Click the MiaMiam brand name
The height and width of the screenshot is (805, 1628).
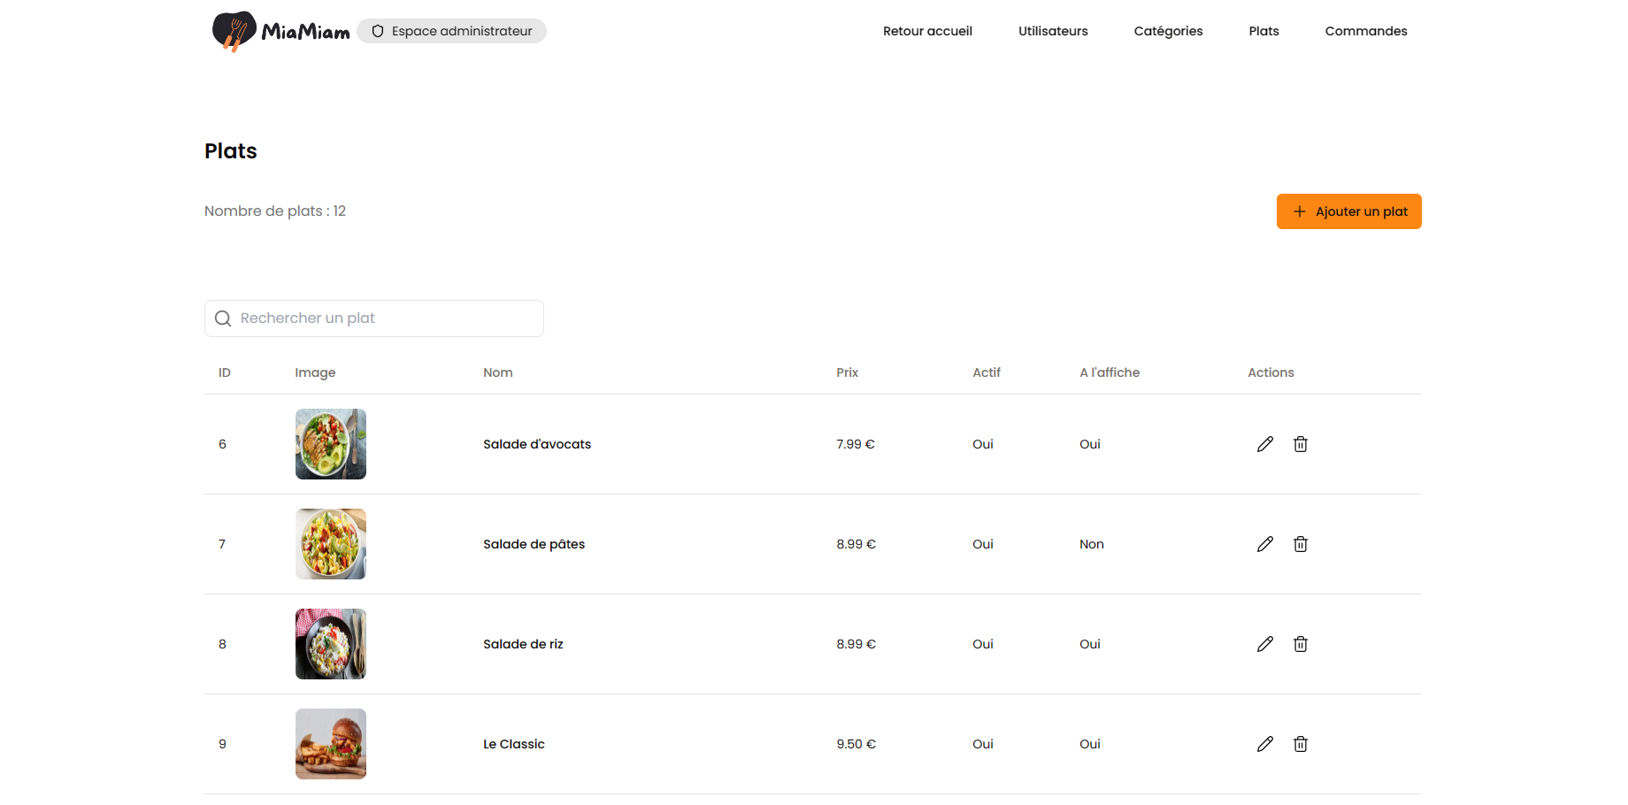(x=305, y=32)
